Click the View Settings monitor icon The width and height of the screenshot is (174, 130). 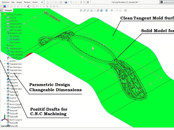pos(125,10)
